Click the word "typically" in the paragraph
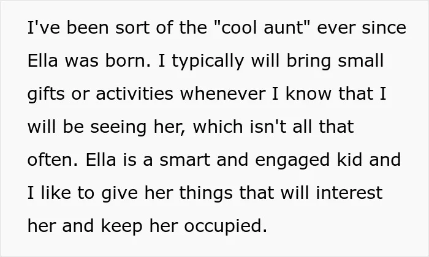 [x=208, y=61]
